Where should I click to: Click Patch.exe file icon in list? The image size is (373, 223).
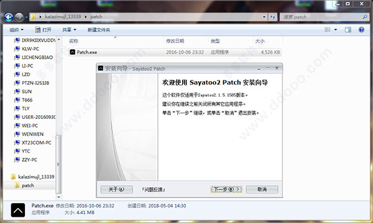73,52
